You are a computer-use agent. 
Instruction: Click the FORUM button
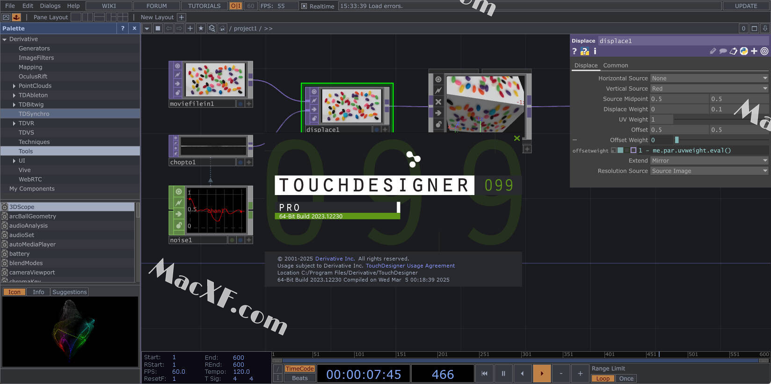click(x=156, y=6)
